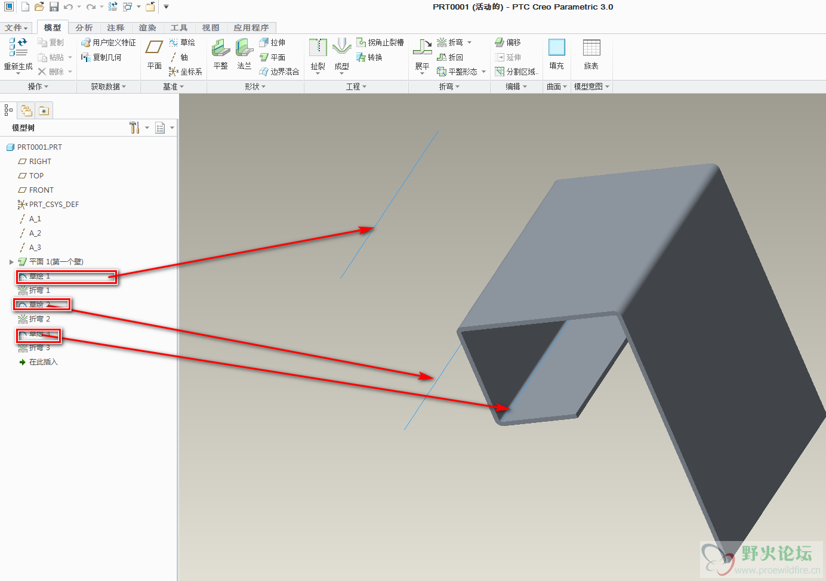Expand the 形状 group dropdown
Screen dimensions: 826x581
pyautogui.click(x=255, y=86)
